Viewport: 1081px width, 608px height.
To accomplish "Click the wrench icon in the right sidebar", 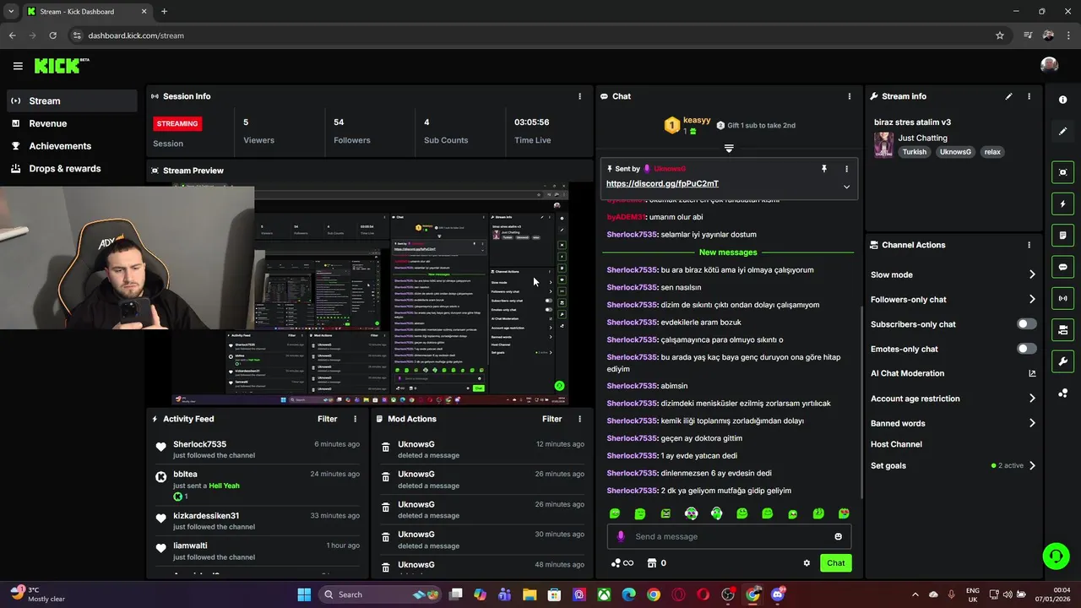I will [x=1062, y=361].
